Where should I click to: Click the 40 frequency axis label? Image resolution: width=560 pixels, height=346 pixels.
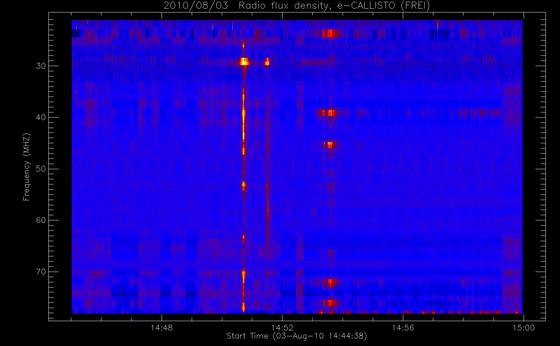point(41,117)
